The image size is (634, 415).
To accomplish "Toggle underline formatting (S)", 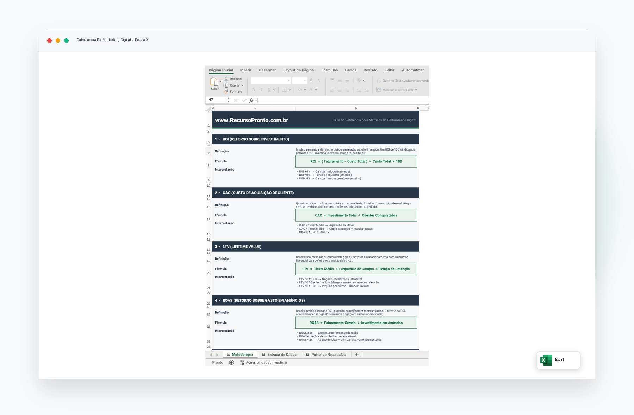I will point(269,90).
